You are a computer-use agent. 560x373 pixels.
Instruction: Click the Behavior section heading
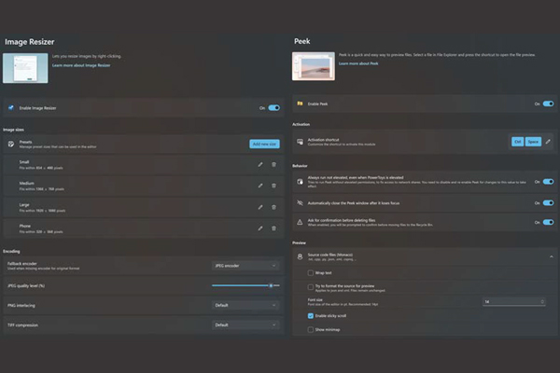click(300, 166)
